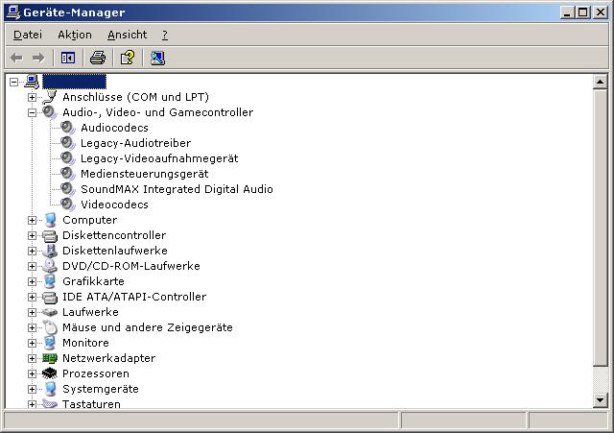614x433 pixels.
Task: Expand the Grafikkarte node
Action: tap(32, 281)
